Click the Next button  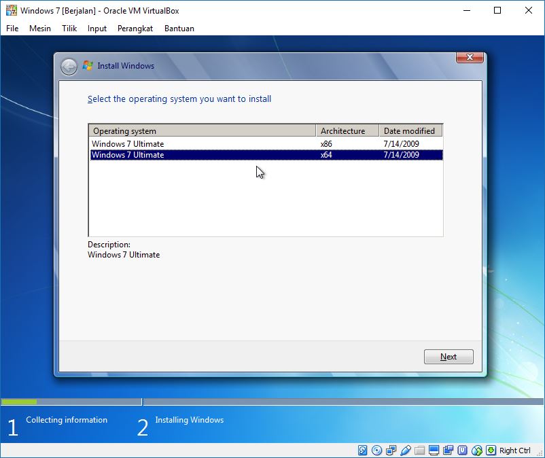[x=449, y=357]
